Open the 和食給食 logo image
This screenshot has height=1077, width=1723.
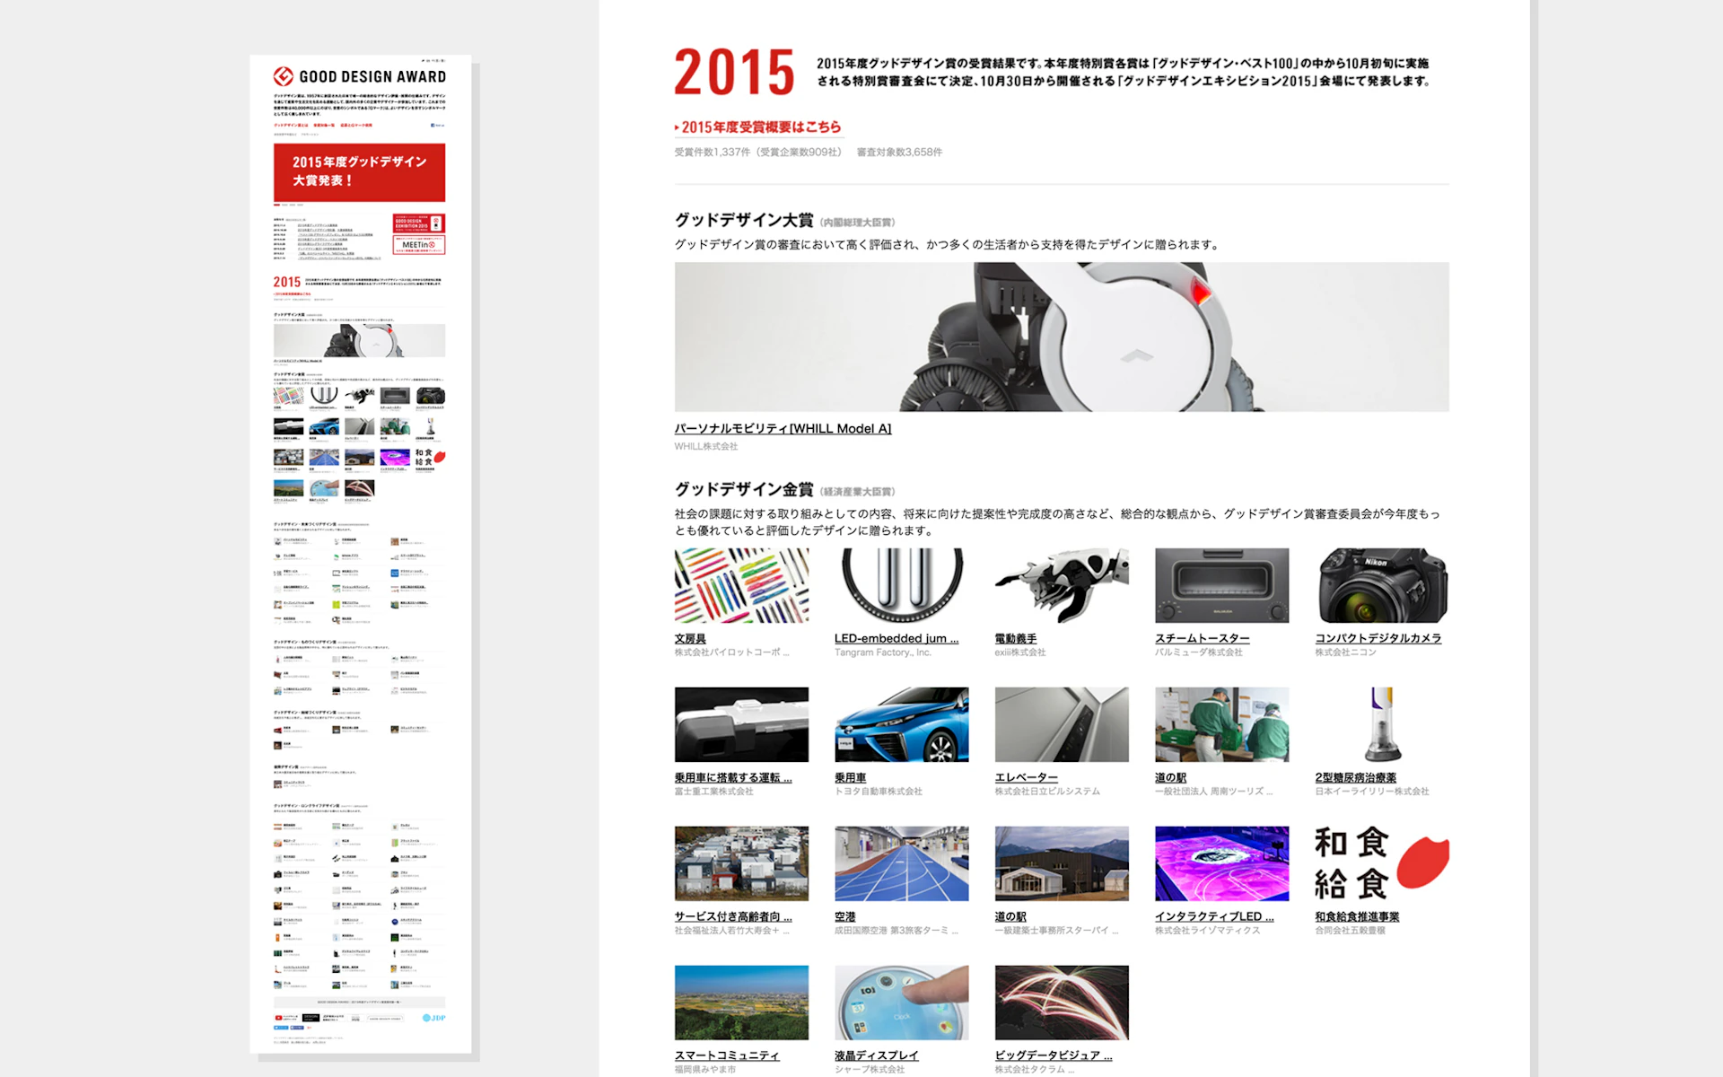tap(1381, 863)
